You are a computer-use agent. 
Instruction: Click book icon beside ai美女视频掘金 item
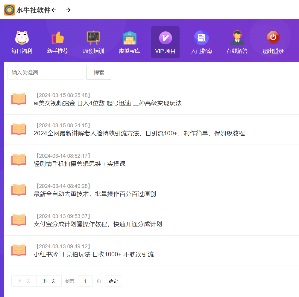point(19,99)
